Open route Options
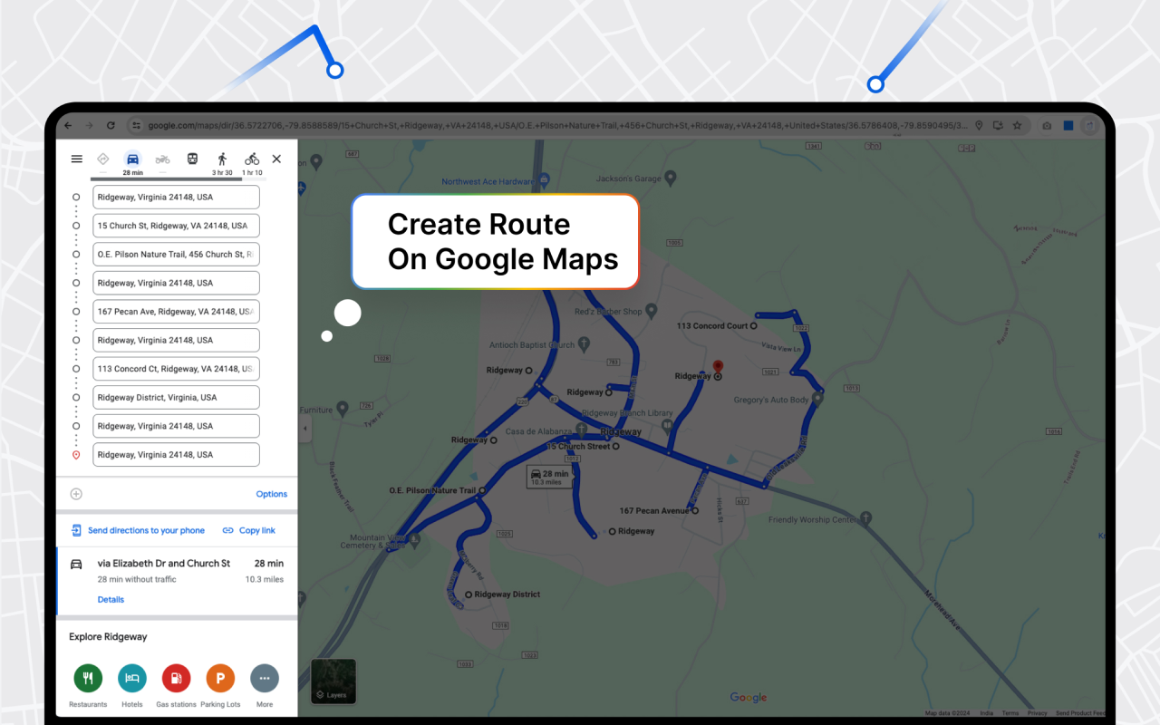The width and height of the screenshot is (1160, 725). (271, 494)
